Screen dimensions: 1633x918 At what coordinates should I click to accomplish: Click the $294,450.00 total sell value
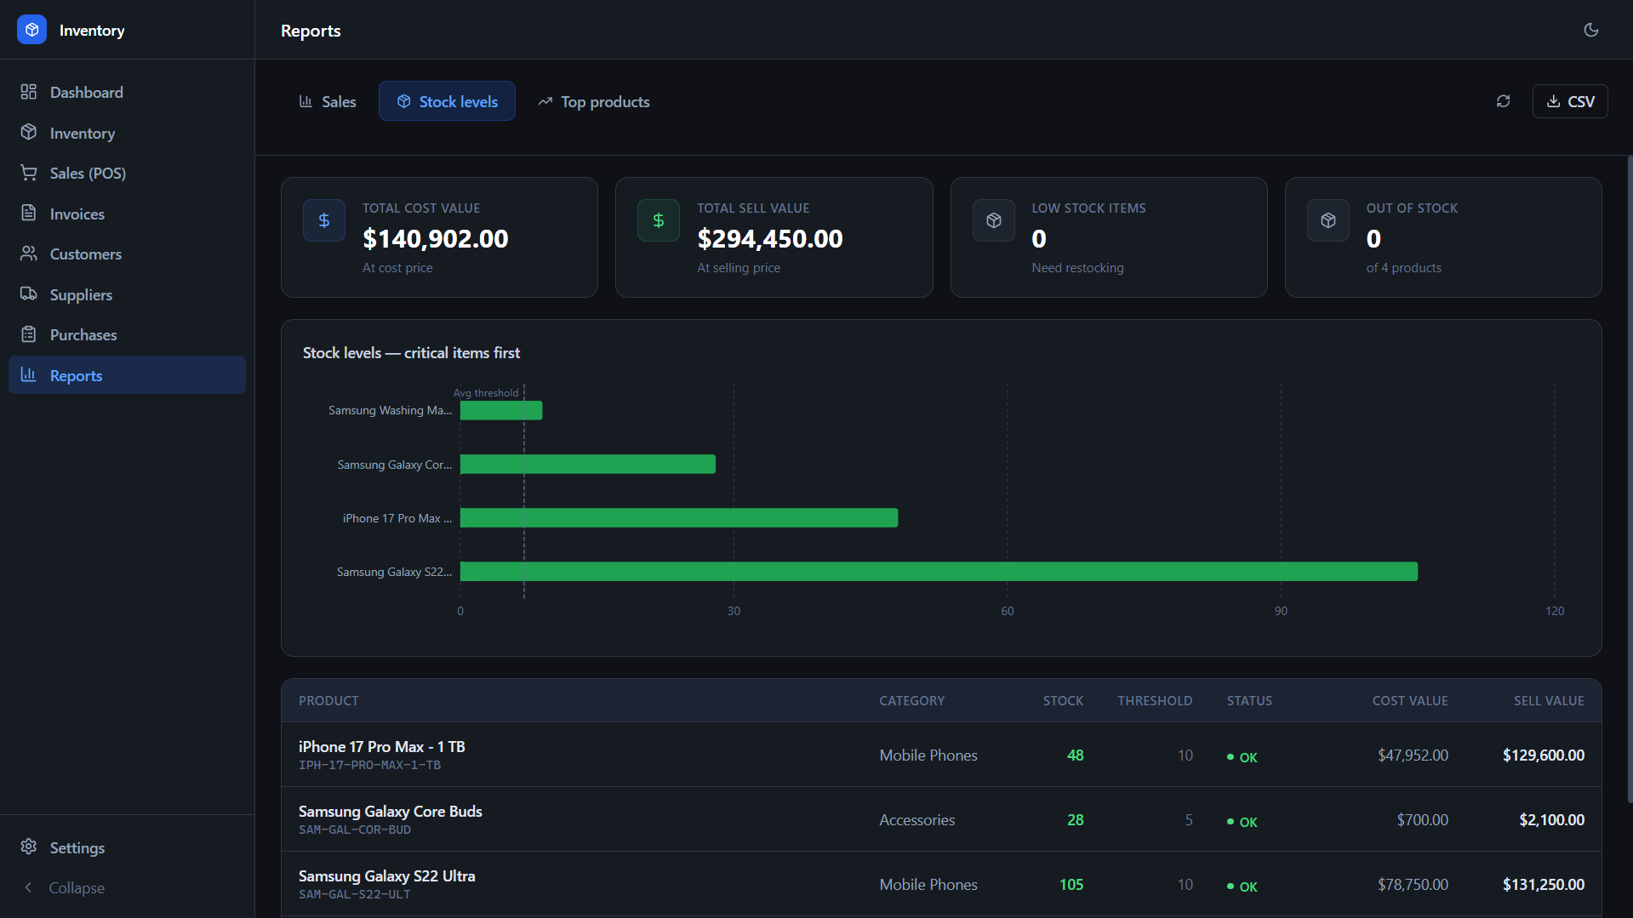coord(770,239)
